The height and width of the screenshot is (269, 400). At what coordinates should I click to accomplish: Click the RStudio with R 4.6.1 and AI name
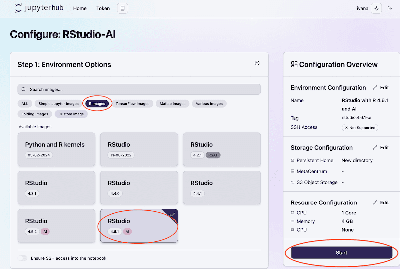(365, 105)
